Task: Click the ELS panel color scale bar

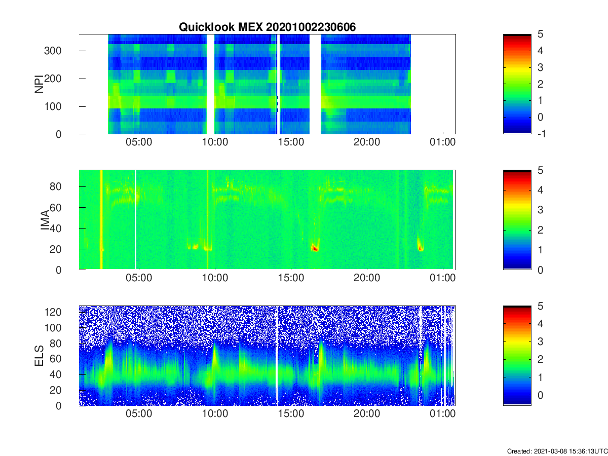Action: (517, 356)
